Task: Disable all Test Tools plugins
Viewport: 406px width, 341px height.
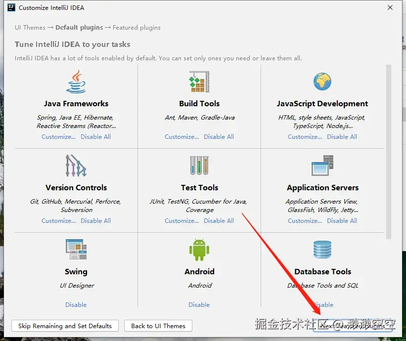Action: coord(219,221)
